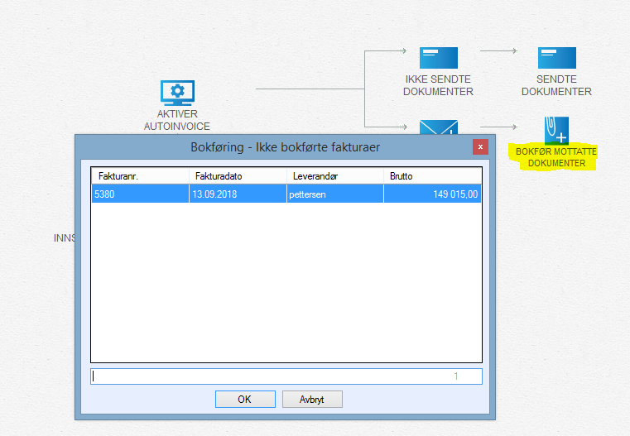Open the Ikke sendte dokumenter icon

[438, 58]
